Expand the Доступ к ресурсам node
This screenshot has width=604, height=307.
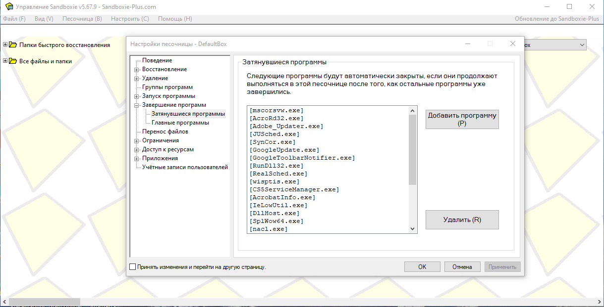click(x=136, y=150)
